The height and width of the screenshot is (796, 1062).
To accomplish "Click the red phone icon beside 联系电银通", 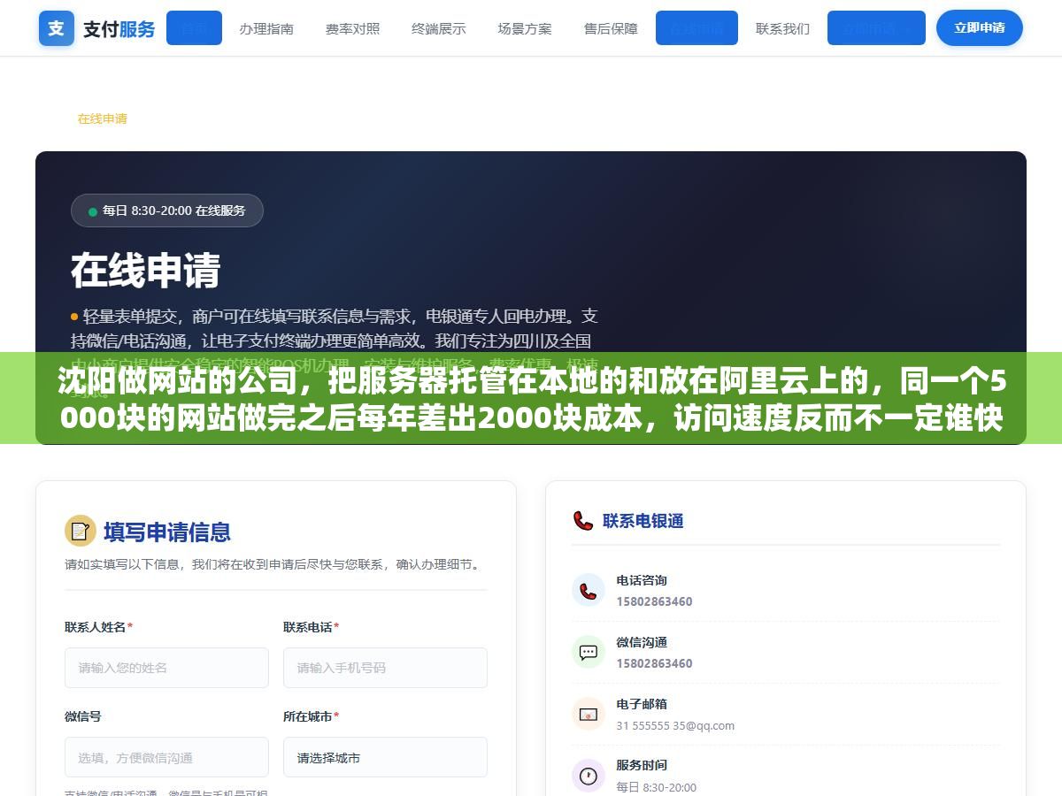I will [x=583, y=521].
